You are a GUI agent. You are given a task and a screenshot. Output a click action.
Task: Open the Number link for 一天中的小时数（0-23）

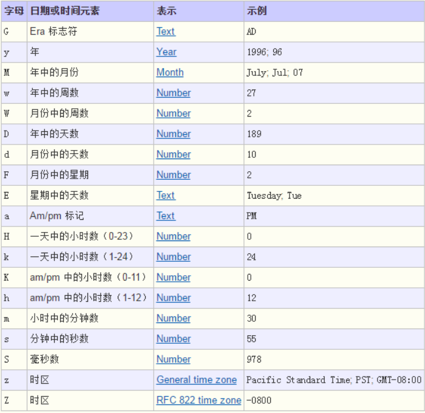point(174,236)
